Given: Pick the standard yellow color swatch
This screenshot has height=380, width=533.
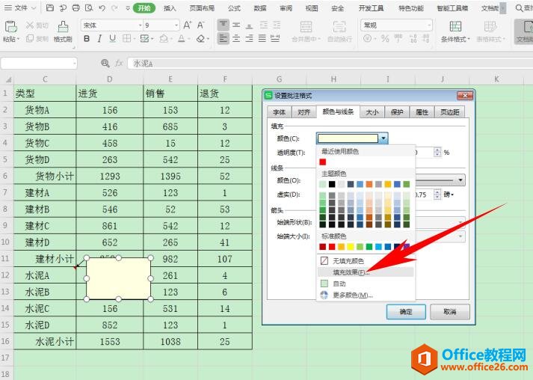Looking at the screenshot, I should 351,247.
